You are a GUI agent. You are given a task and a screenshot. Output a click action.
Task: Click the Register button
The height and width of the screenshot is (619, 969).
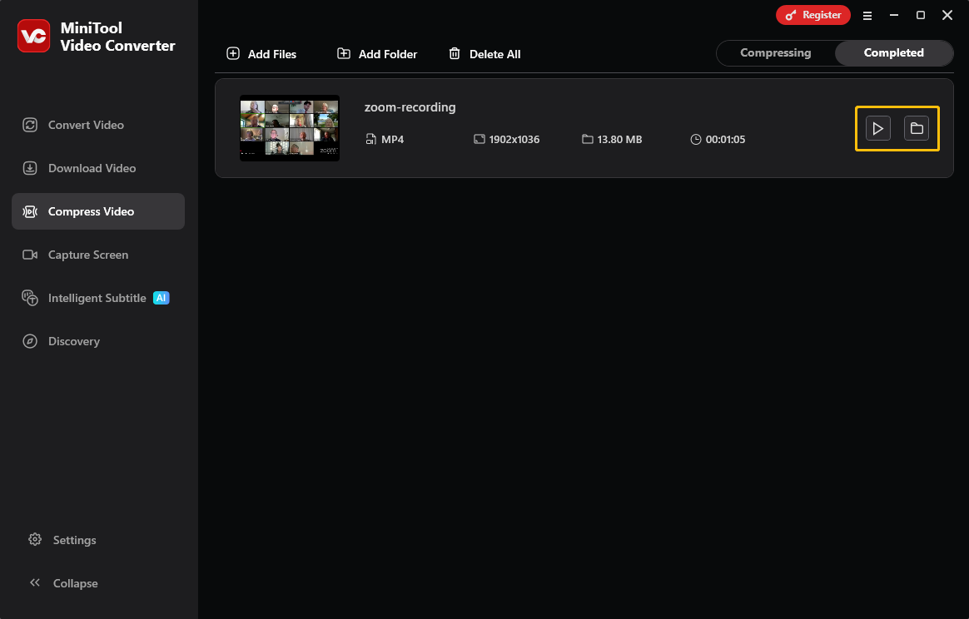click(813, 14)
